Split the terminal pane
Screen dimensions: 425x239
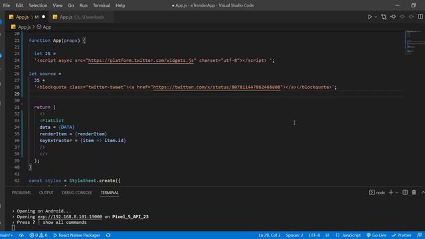[405, 192]
